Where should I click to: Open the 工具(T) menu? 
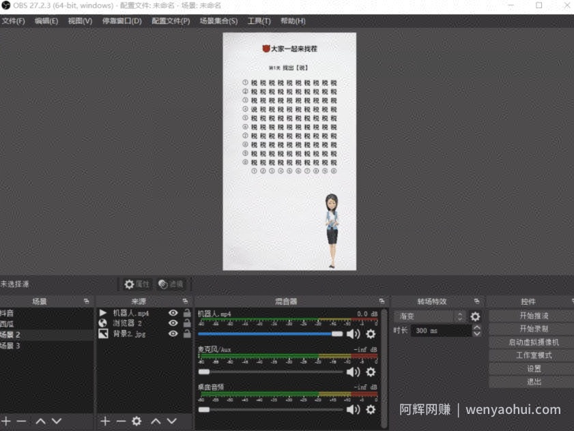[x=259, y=21]
